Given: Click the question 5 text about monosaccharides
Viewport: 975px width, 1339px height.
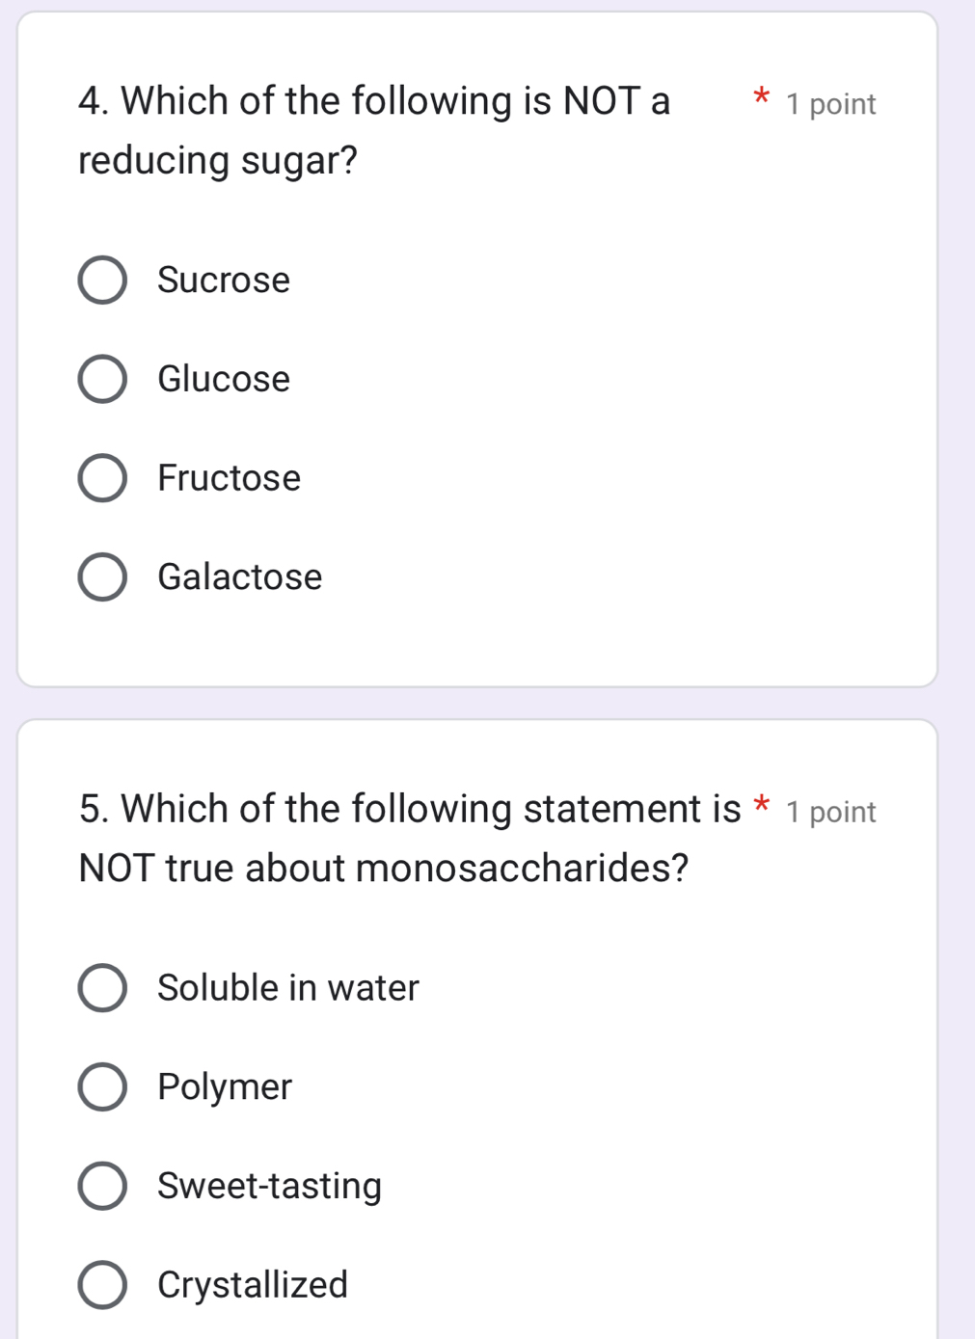Looking at the screenshot, I should 386,839.
